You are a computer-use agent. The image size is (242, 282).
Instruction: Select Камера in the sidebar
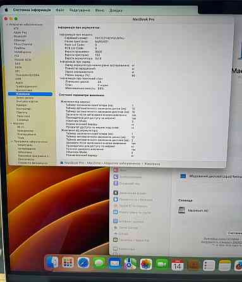[21, 105]
